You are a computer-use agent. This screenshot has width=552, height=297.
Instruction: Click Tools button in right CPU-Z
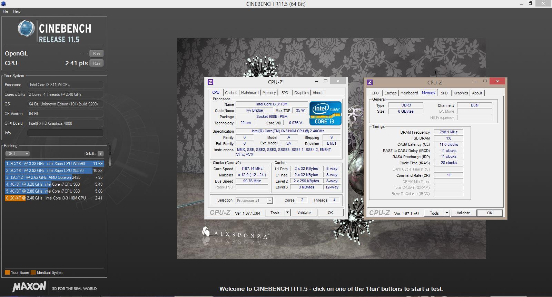(x=434, y=213)
